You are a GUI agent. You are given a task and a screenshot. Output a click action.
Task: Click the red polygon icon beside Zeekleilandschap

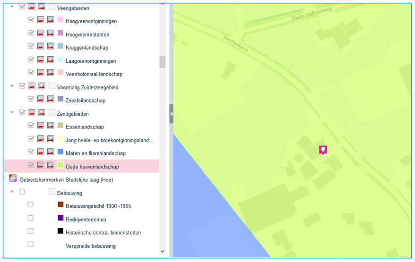[x=41, y=99]
